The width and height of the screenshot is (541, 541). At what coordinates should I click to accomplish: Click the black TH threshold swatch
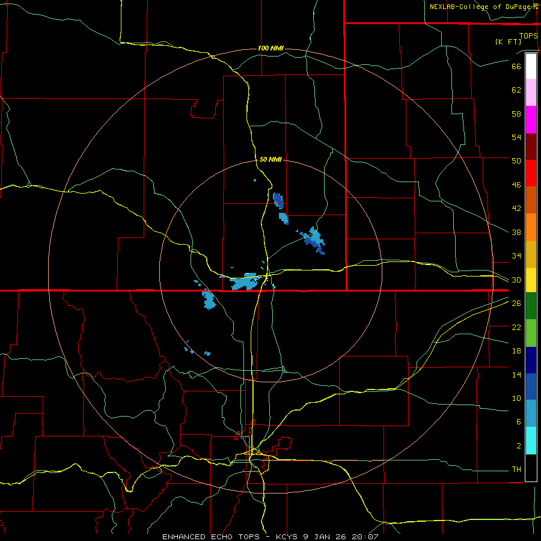(531, 468)
